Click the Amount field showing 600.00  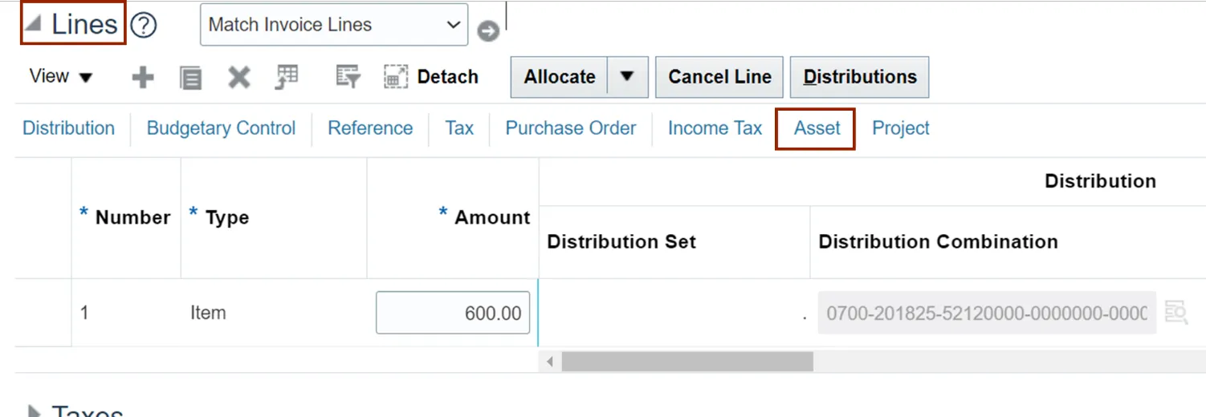click(x=453, y=313)
